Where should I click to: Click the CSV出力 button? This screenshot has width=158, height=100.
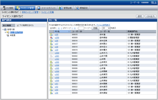click(x=150, y=16)
